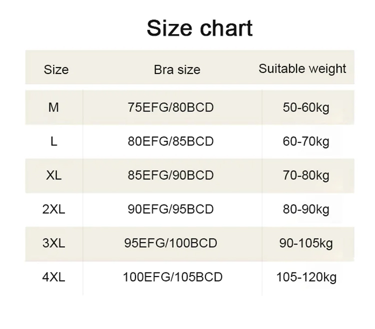The image size is (375, 329).
Task: Click the 3XL size cell
Action: pos(53,243)
